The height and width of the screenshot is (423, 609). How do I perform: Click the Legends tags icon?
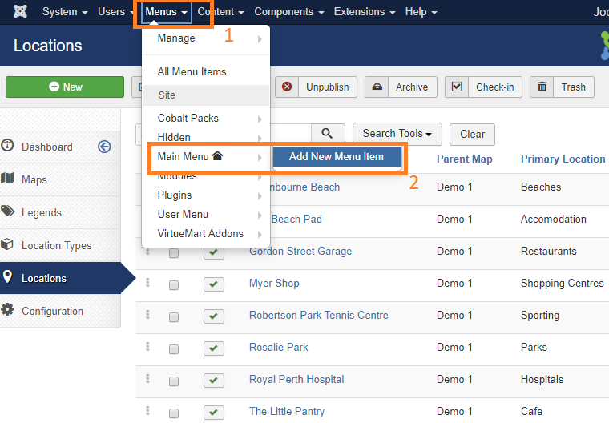pos(7,211)
